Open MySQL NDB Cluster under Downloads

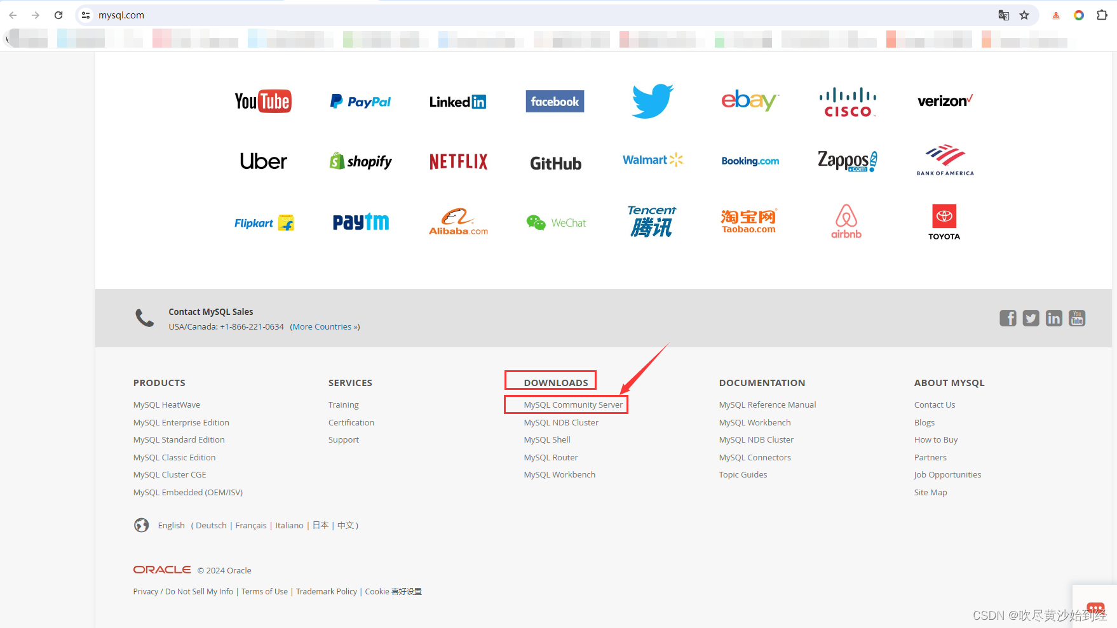[561, 422]
